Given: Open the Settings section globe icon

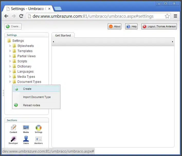Looking at the screenshot, I should [x=38, y=128].
